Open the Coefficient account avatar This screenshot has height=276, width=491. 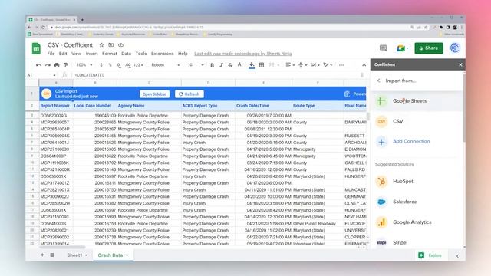click(x=455, y=48)
